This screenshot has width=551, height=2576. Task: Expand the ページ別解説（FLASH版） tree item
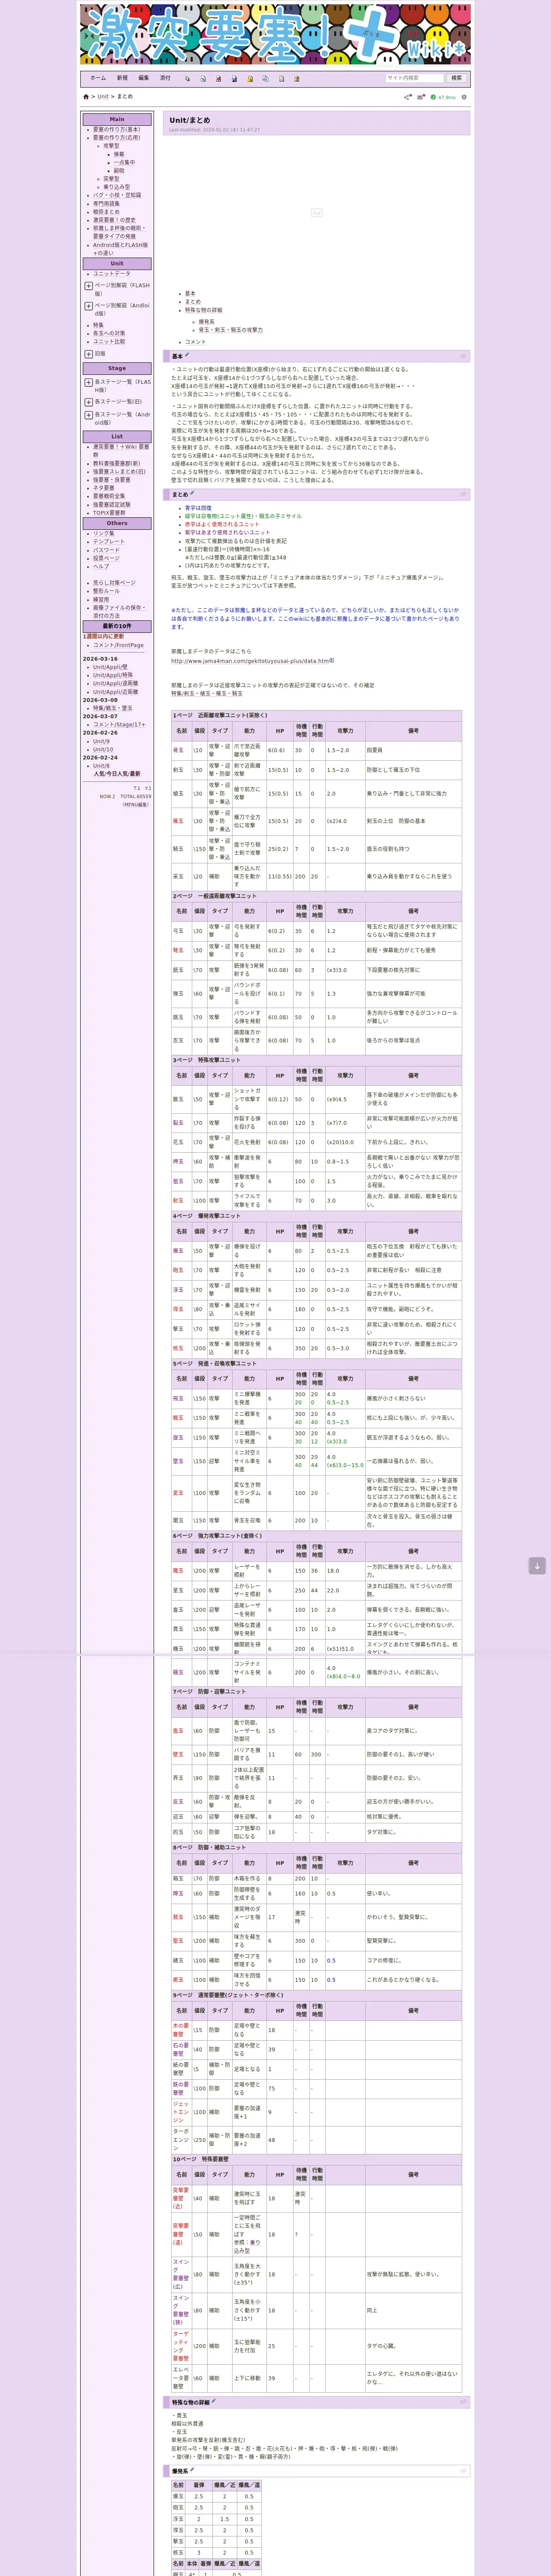tap(89, 286)
